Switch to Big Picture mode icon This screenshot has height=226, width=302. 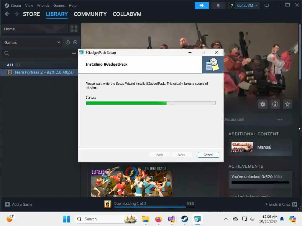pyautogui.click(x=267, y=6)
